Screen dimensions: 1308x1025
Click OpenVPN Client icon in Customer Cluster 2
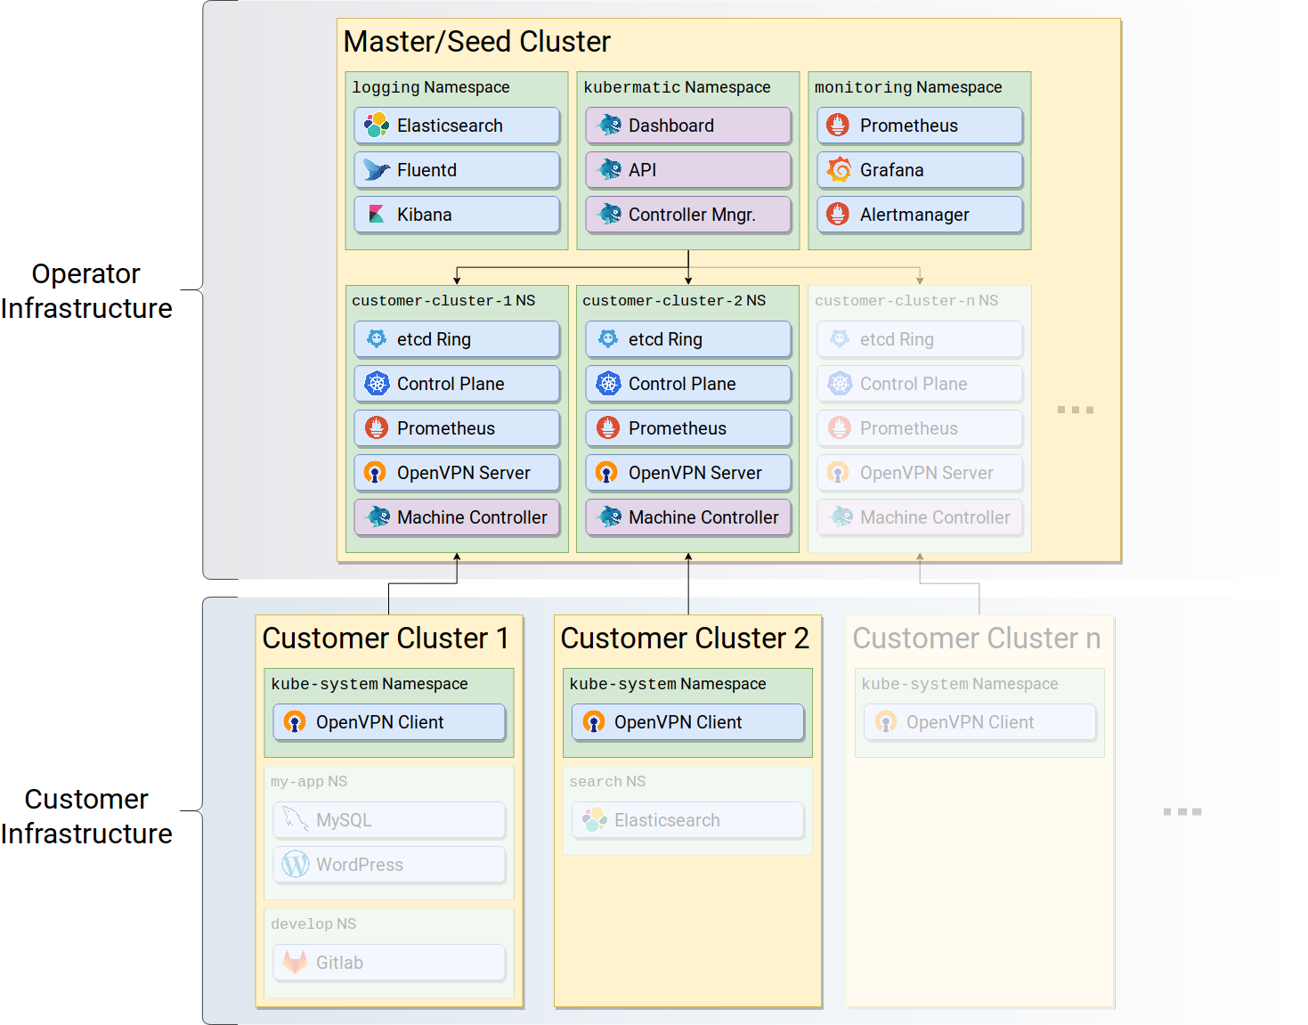[x=594, y=722]
